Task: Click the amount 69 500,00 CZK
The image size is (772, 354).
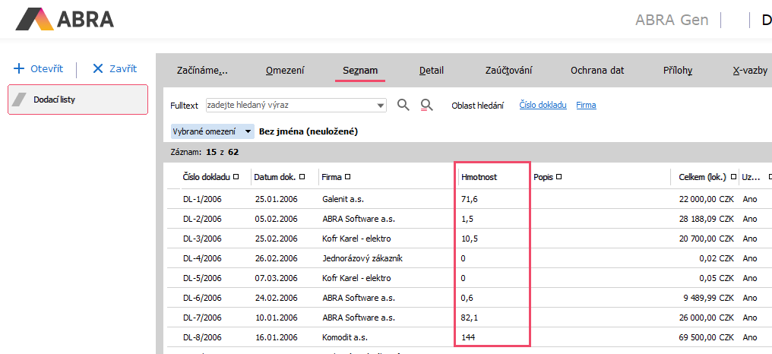Action: 706,338
